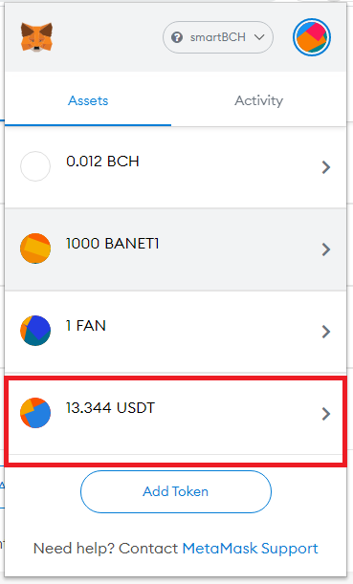Open the account avatar menu

click(x=312, y=37)
